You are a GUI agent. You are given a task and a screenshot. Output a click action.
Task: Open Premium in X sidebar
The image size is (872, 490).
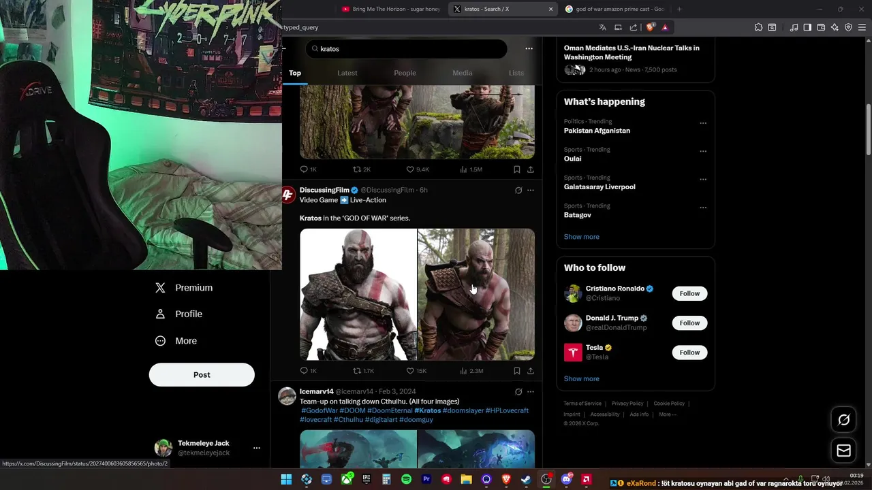click(184, 288)
